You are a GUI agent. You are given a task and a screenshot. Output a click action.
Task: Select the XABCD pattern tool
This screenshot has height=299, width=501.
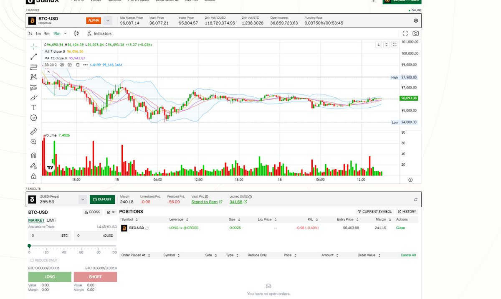coord(34,77)
